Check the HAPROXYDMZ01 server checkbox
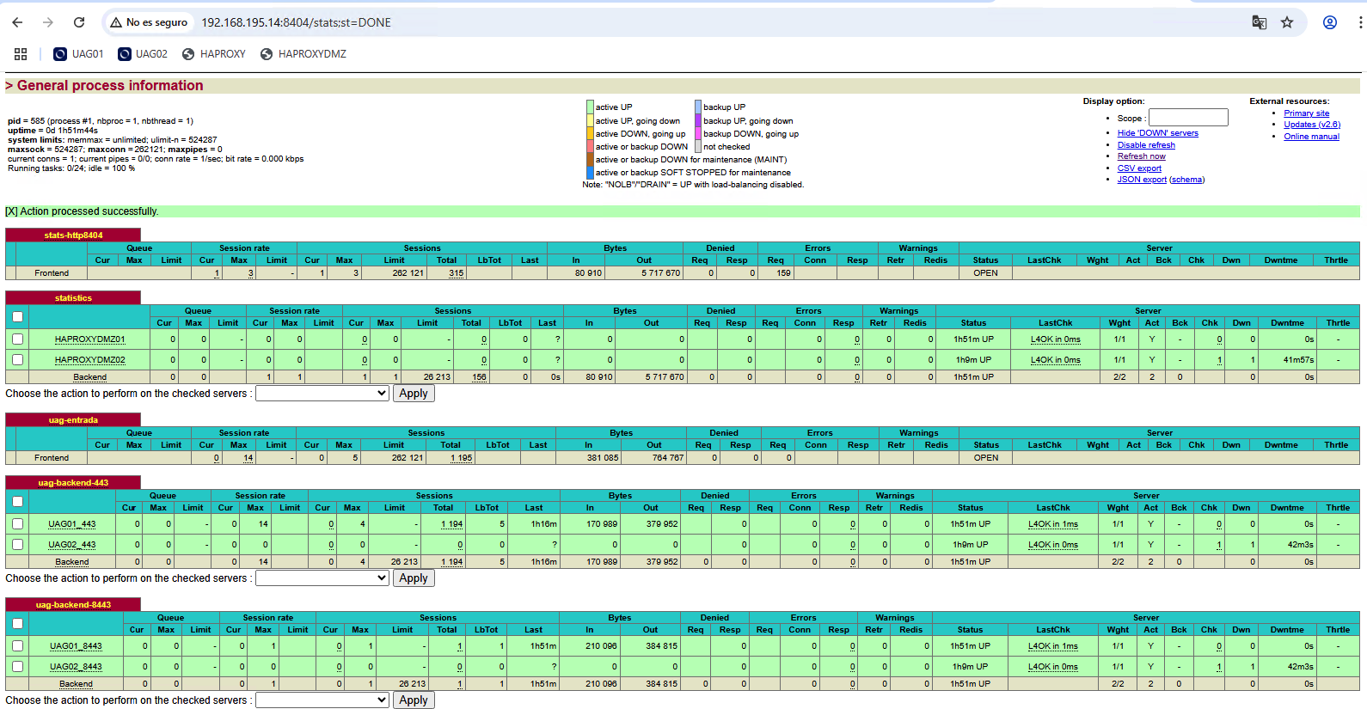Screen dimensions: 1367x709 click(x=17, y=339)
